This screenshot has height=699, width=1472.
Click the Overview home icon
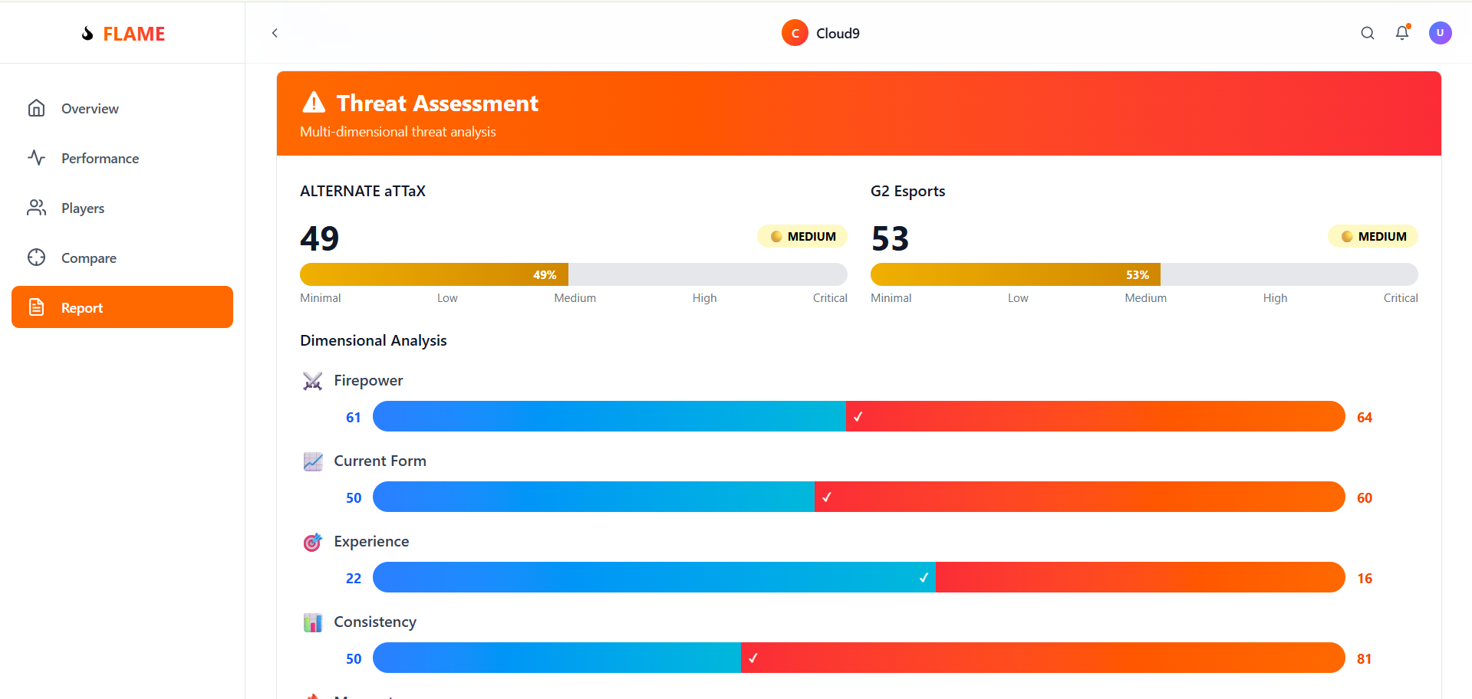(x=36, y=108)
